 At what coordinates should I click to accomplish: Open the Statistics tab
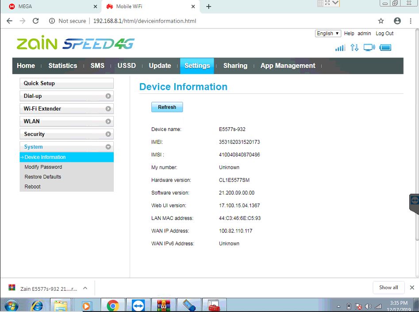tap(62, 66)
